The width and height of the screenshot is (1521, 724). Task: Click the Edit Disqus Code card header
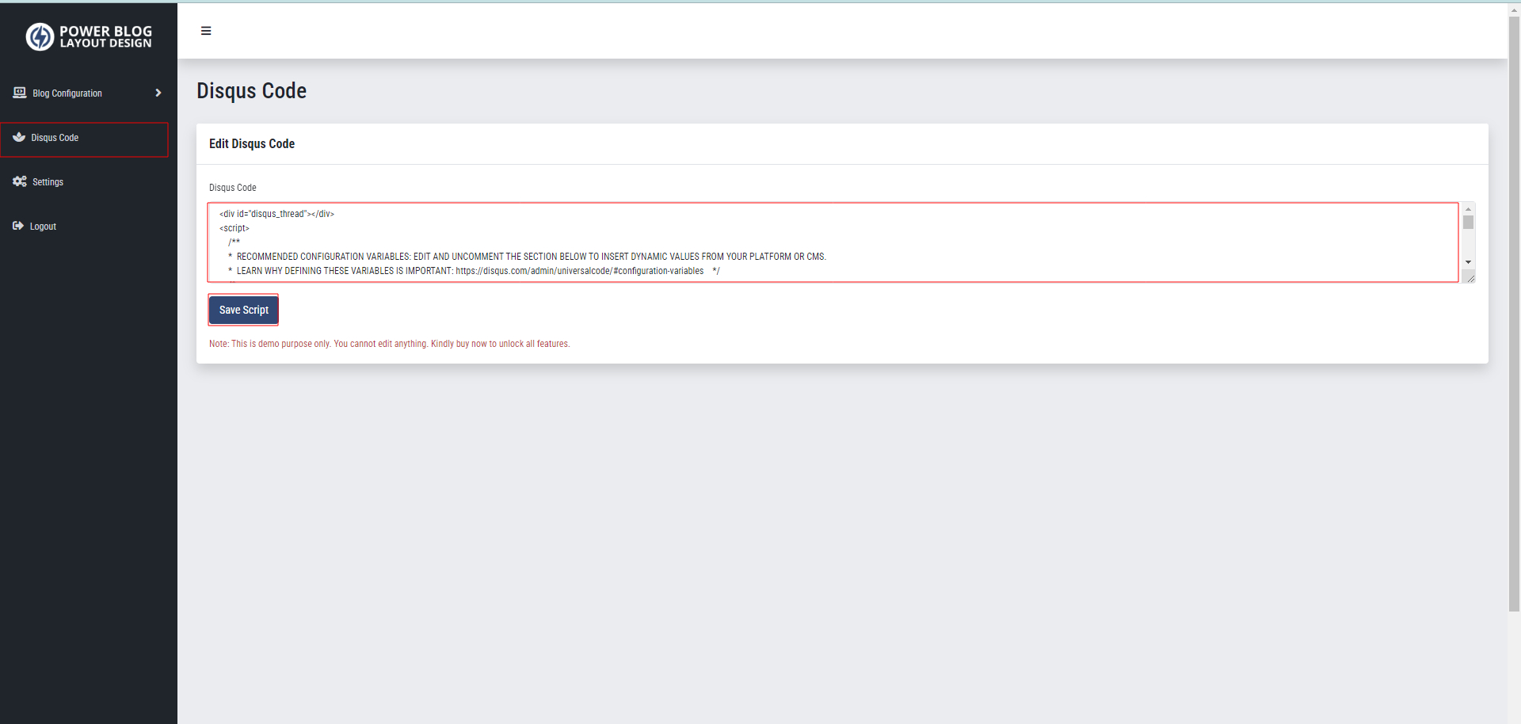point(252,143)
